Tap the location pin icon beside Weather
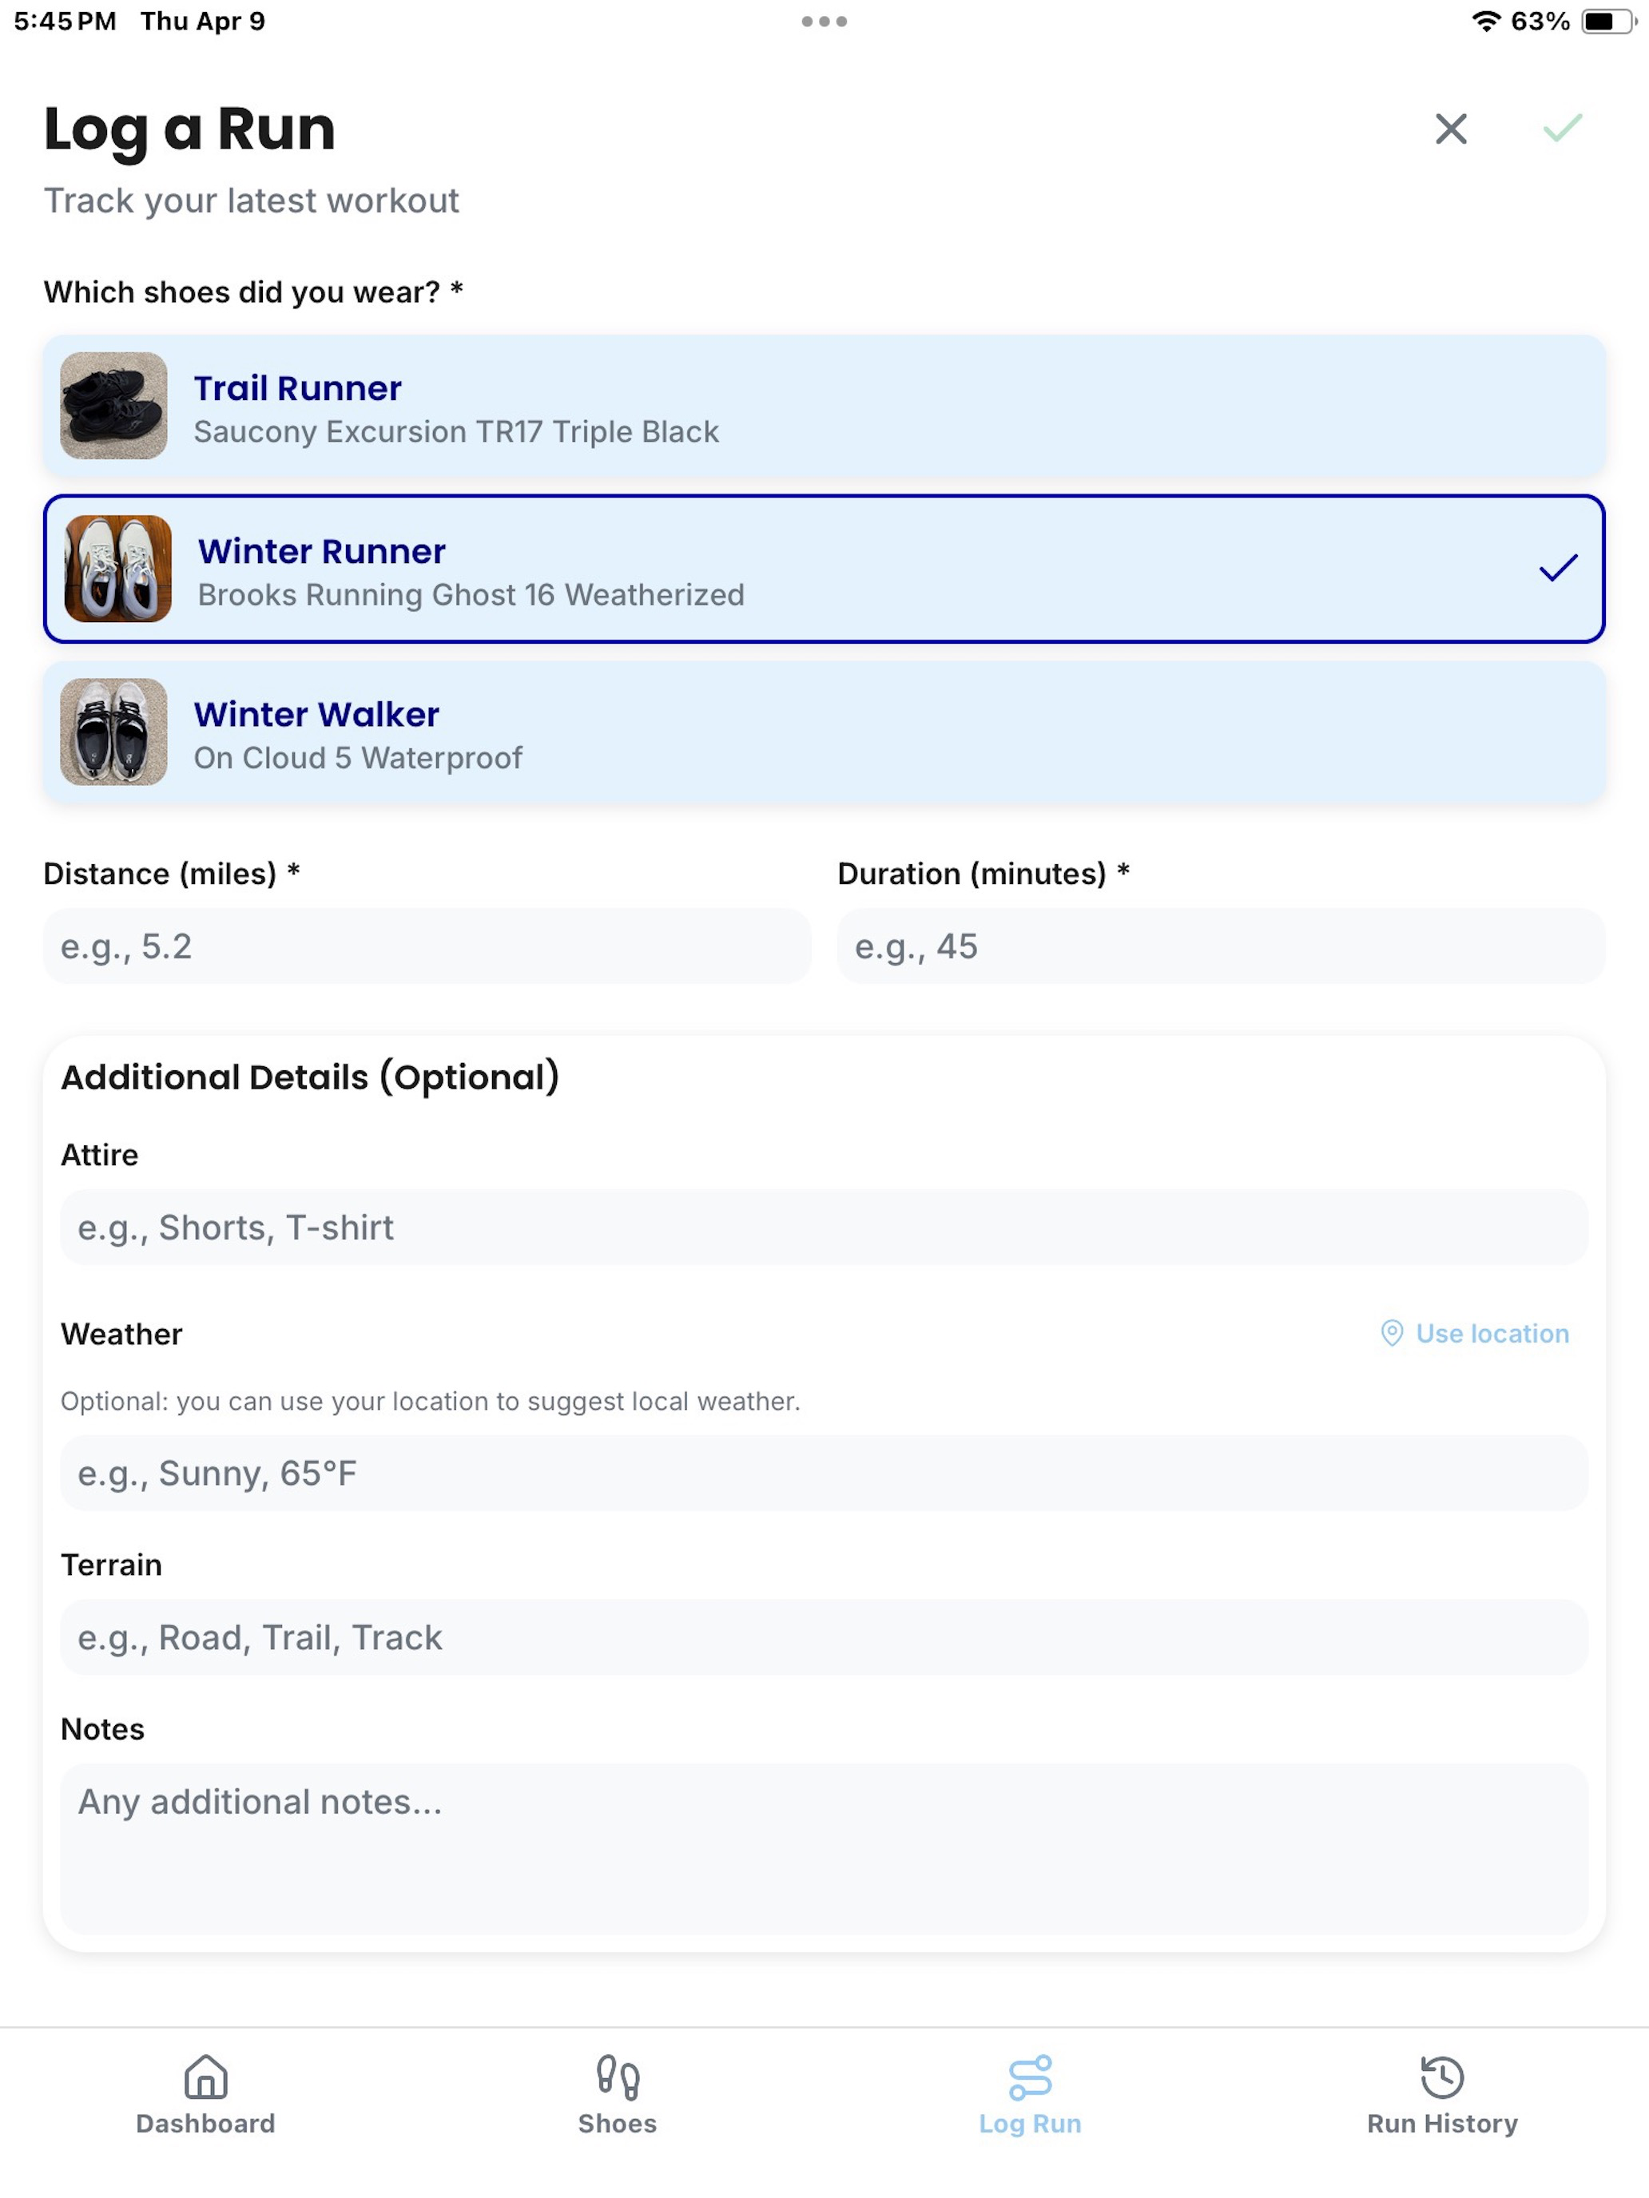The image size is (1649, 2198). pyautogui.click(x=1392, y=1334)
